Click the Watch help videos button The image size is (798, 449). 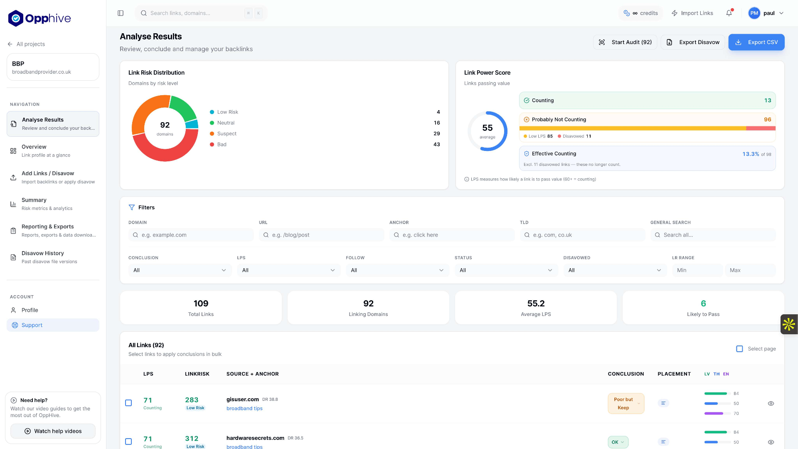[x=53, y=431]
